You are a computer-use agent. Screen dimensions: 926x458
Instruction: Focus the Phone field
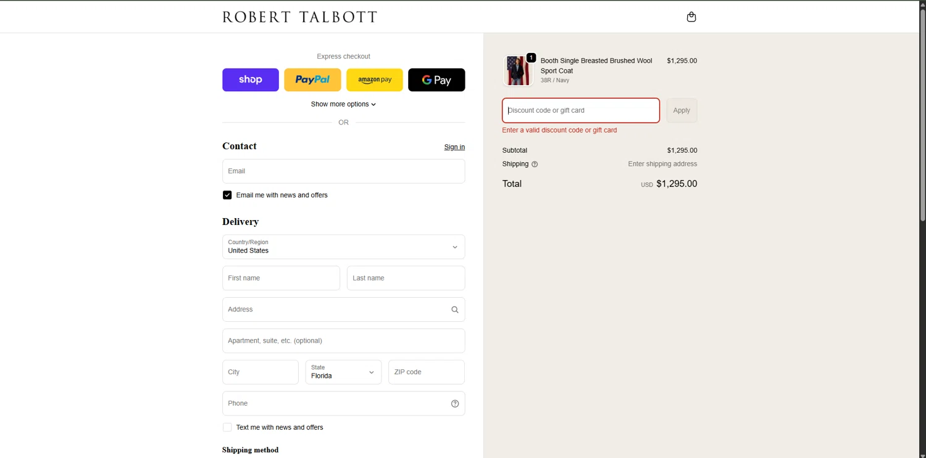pyautogui.click(x=344, y=404)
